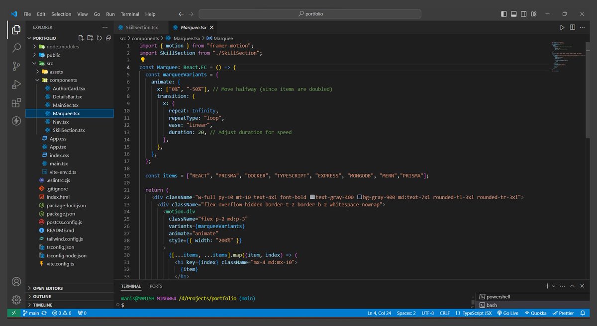Image resolution: width=597 pixels, height=326 pixels.
Task: Expand the Outline section
Action: pos(42,297)
